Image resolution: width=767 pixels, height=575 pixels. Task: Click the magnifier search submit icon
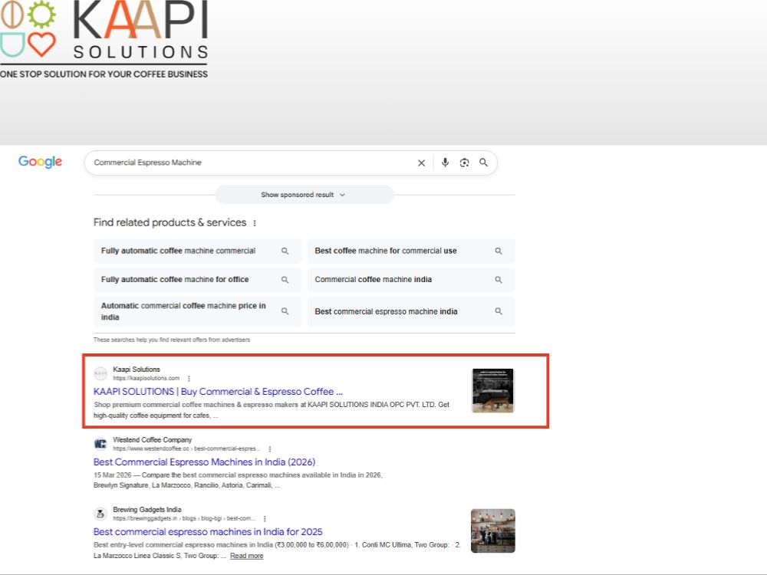click(x=483, y=163)
